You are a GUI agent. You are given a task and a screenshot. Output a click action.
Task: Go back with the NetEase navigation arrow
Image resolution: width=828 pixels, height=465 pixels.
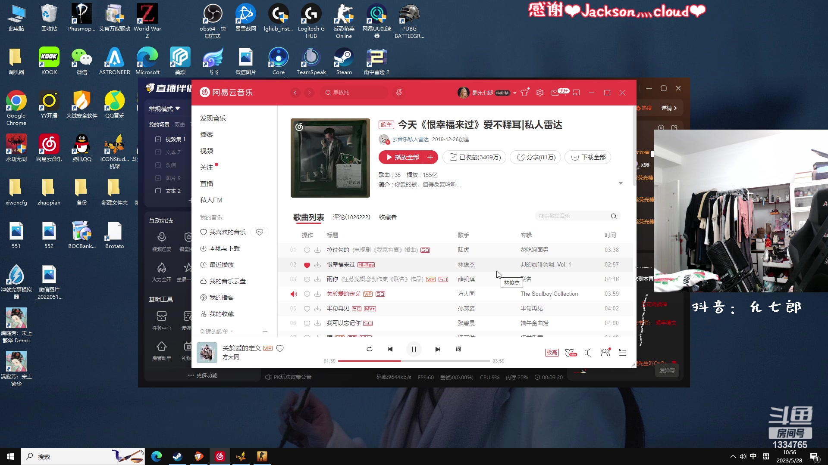pyautogui.click(x=295, y=93)
